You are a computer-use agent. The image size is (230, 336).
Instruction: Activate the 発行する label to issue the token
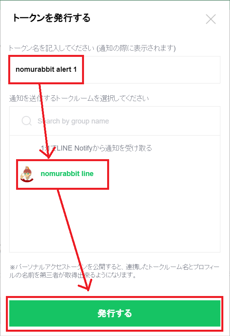115,314
